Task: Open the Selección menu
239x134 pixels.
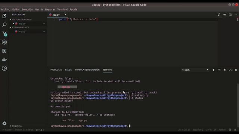Action: click(27, 9)
